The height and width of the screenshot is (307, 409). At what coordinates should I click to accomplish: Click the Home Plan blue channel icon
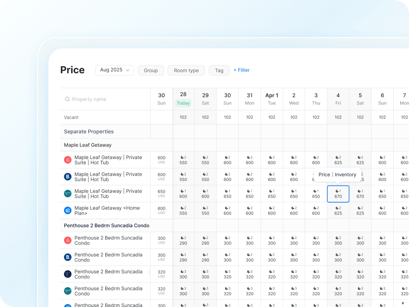(x=68, y=210)
